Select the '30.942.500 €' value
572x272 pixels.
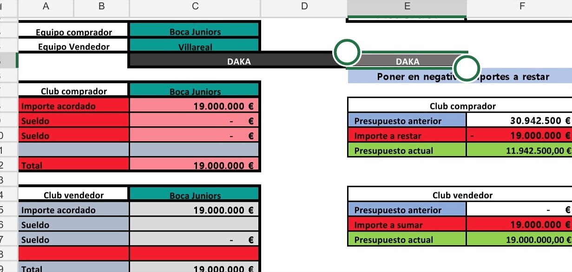coord(519,120)
